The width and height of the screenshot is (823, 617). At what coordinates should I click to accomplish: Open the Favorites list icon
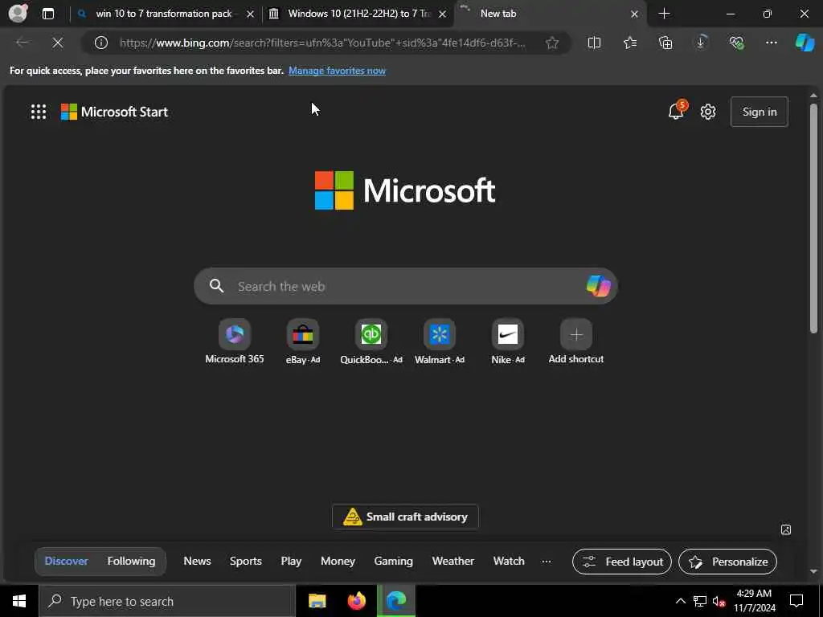click(x=630, y=43)
